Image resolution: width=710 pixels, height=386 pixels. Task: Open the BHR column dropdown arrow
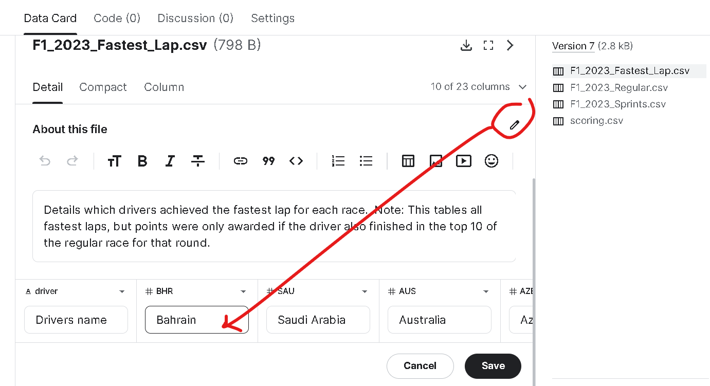click(x=243, y=291)
